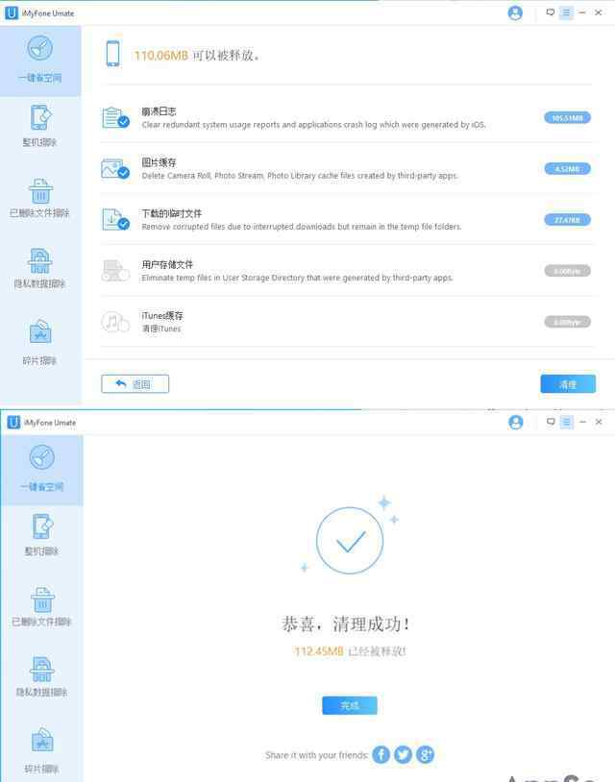Click the user account icon in top window
Image resolution: width=615 pixels, height=782 pixels.
(x=515, y=12)
